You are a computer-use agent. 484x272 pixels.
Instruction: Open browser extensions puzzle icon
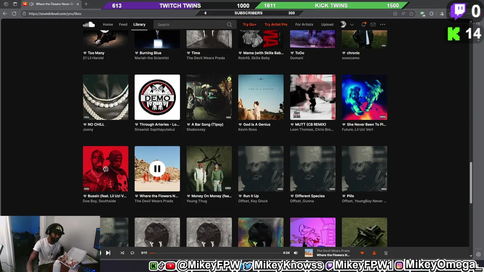pos(431,14)
